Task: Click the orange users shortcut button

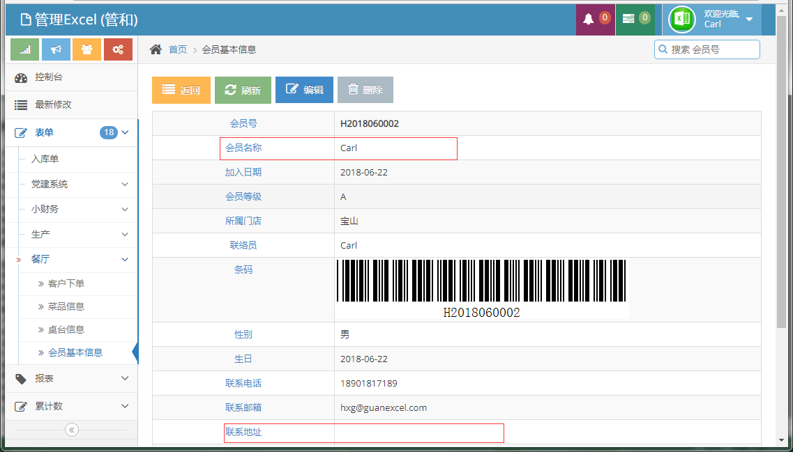Action: click(x=87, y=49)
